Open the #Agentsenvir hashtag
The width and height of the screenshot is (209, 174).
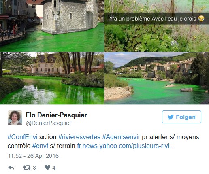coord(121,137)
